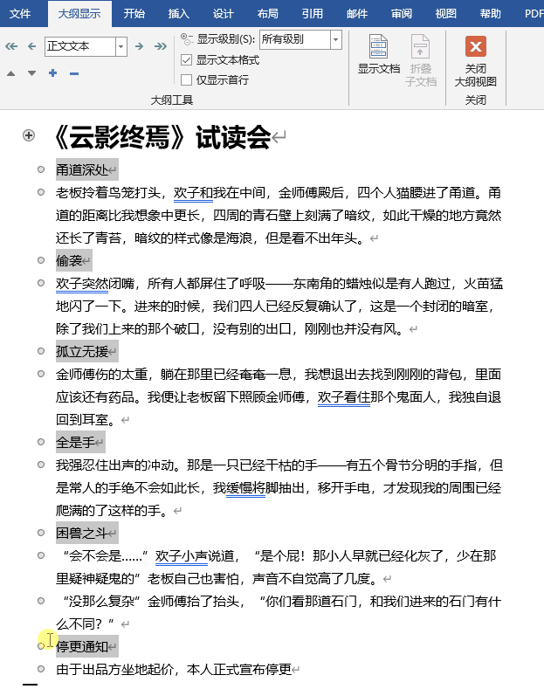Select bullet beside 偷袭
Screen dimensions: 544x689
pos(41,260)
